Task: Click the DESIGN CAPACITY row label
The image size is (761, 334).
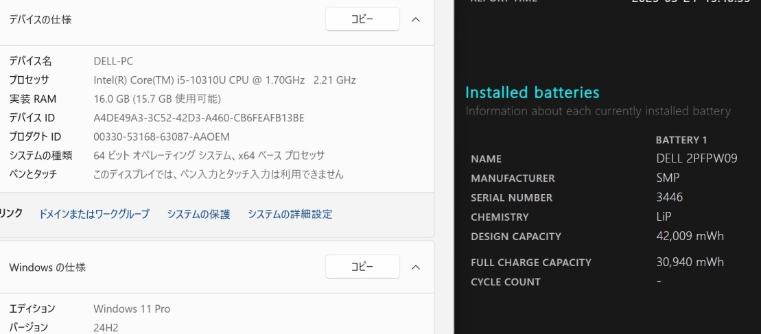Action: [x=516, y=237]
